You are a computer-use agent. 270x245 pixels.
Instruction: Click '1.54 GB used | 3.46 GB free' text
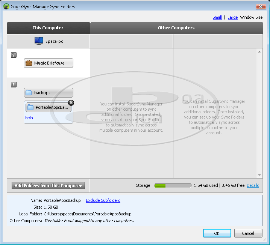(x=219, y=185)
